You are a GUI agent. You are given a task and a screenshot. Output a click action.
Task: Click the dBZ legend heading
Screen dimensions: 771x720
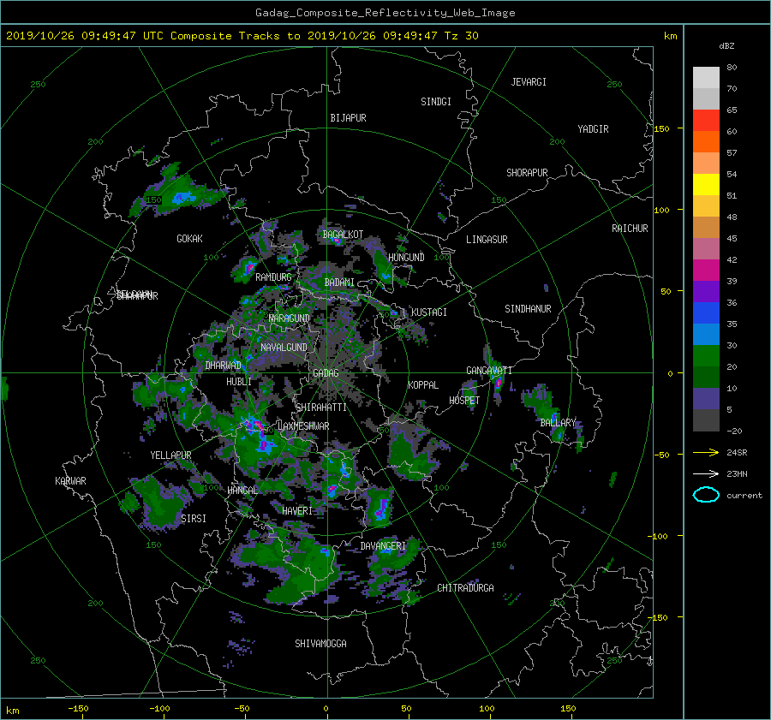726,46
